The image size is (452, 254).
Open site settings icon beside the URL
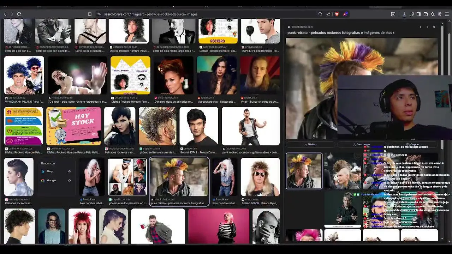pyautogui.click(x=99, y=14)
